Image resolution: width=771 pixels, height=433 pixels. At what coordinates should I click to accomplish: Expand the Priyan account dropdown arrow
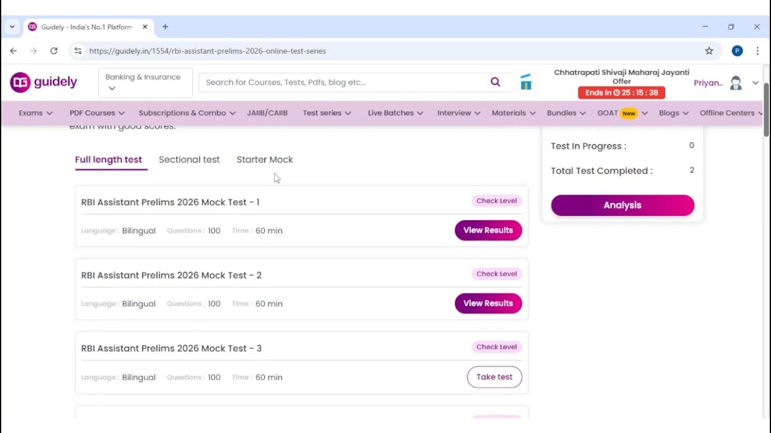point(755,83)
